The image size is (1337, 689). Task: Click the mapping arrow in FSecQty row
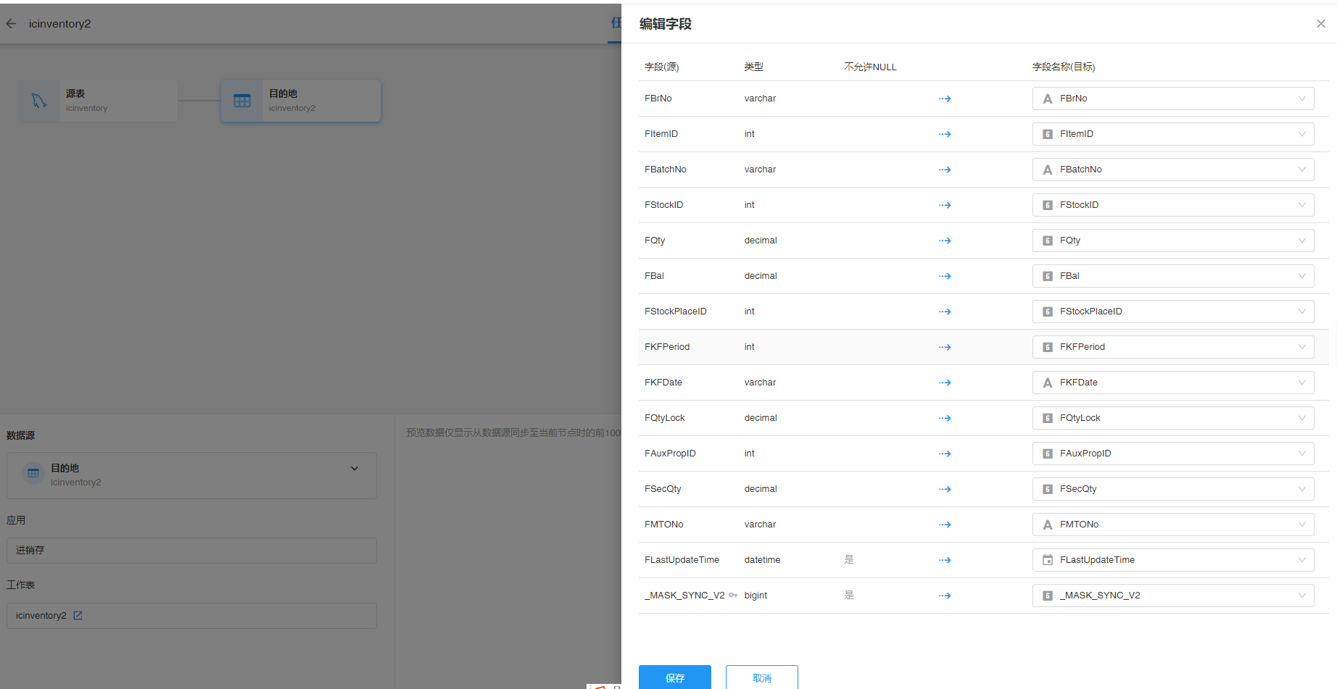click(945, 489)
